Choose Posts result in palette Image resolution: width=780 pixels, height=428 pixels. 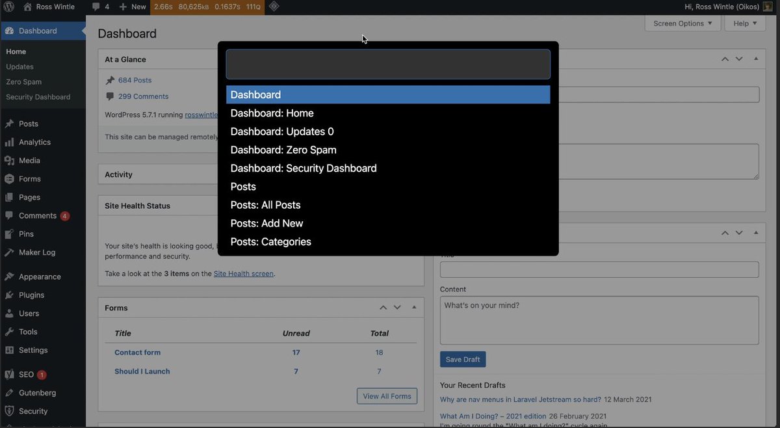[x=388, y=187]
